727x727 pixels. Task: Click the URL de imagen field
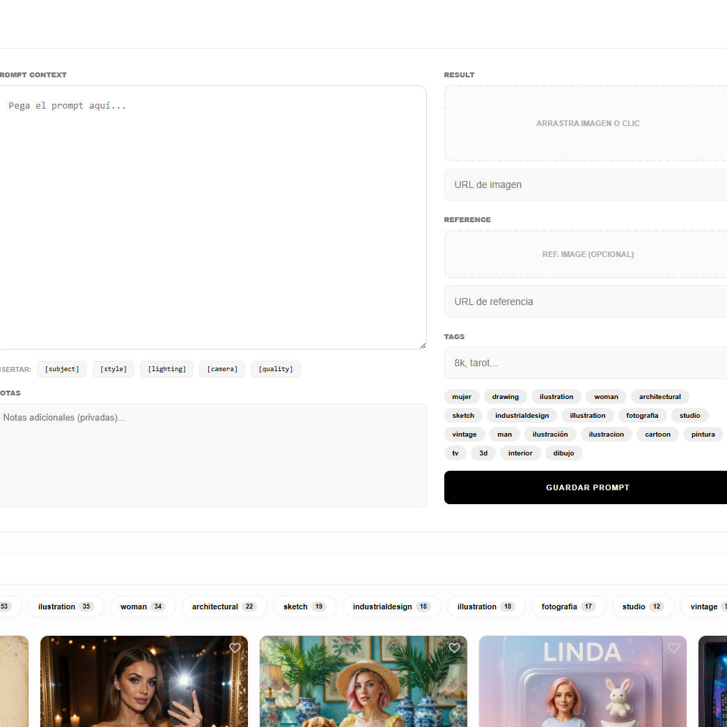(x=585, y=185)
